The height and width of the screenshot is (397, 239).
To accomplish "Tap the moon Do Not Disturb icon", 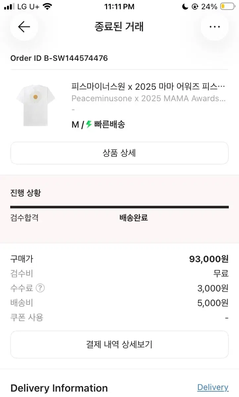I will [185, 6].
